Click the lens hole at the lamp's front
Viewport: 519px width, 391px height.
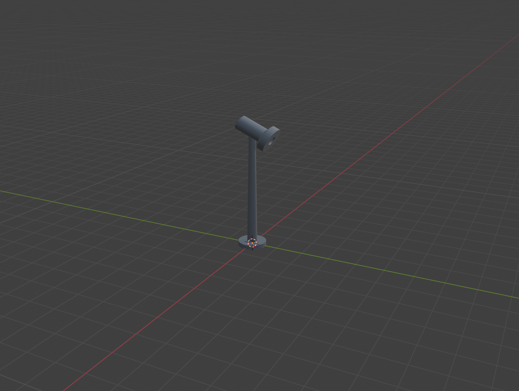pyautogui.click(x=272, y=141)
